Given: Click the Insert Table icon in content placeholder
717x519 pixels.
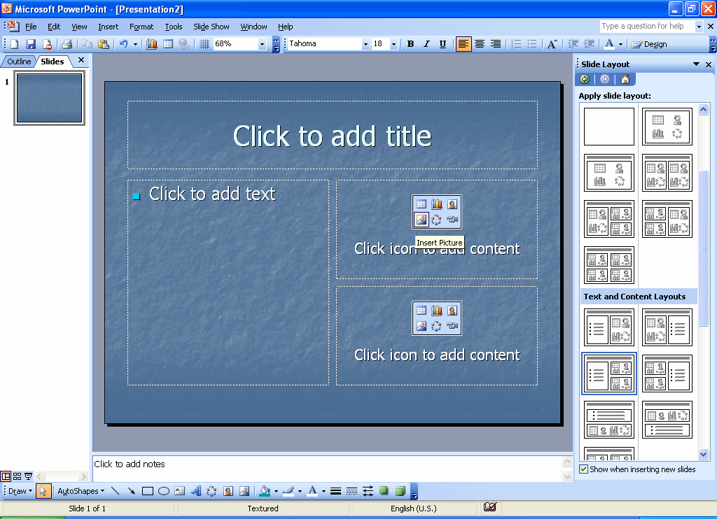Looking at the screenshot, I should point(422,204).
